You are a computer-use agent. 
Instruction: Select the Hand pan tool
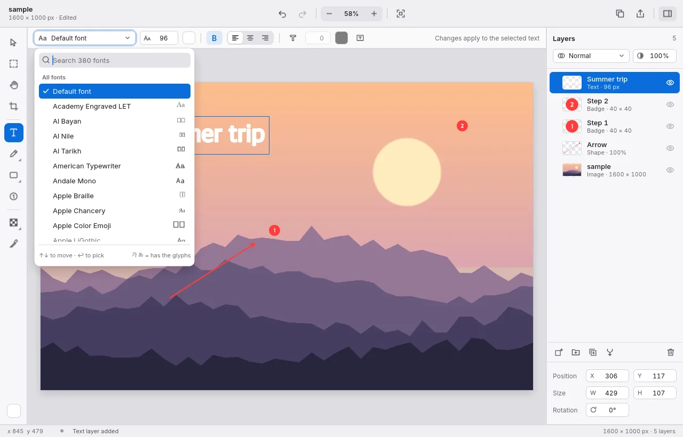click(x=14, y=85)
